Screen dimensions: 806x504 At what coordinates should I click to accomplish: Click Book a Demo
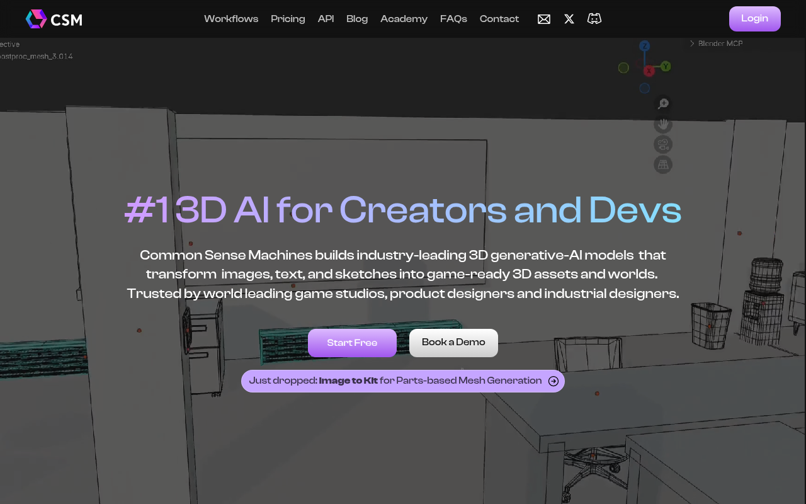click(x=453, y=343)
